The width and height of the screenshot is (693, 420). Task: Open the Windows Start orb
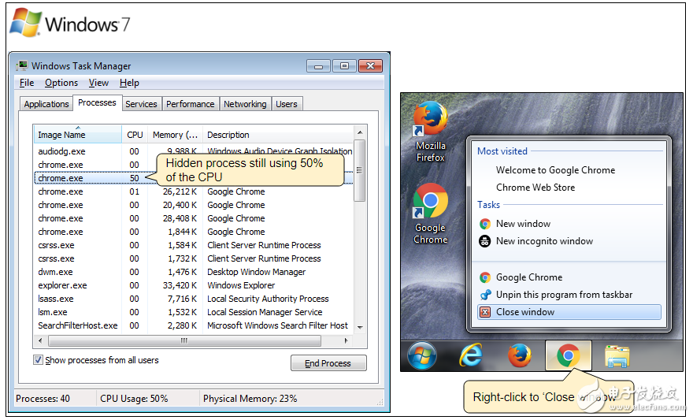[x=422, y=356]
